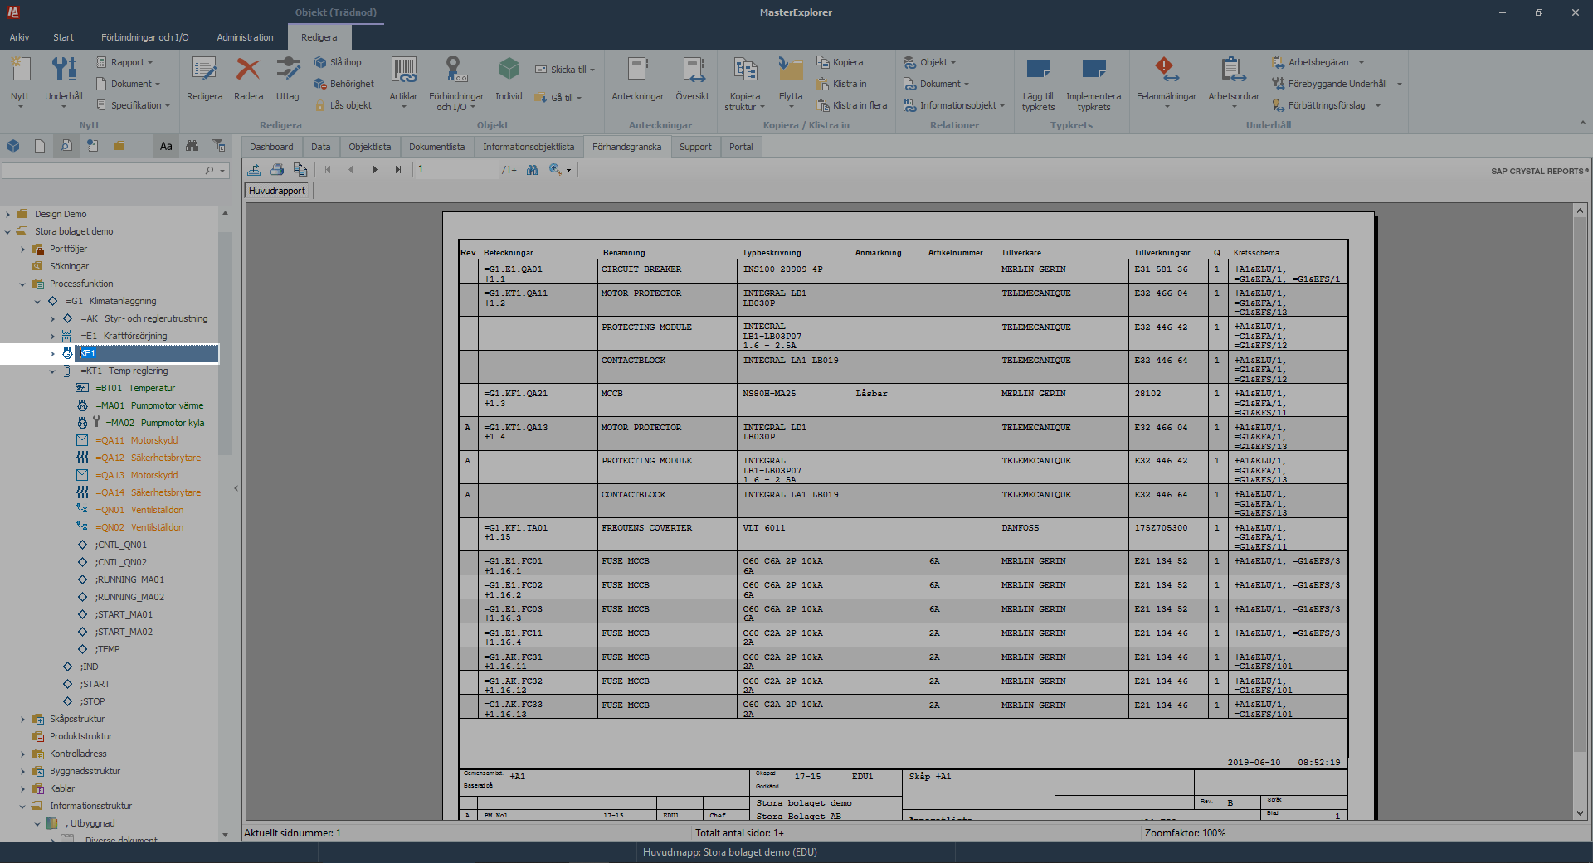
Task: Click the tree search input field
Action: (x=104, y=171)
